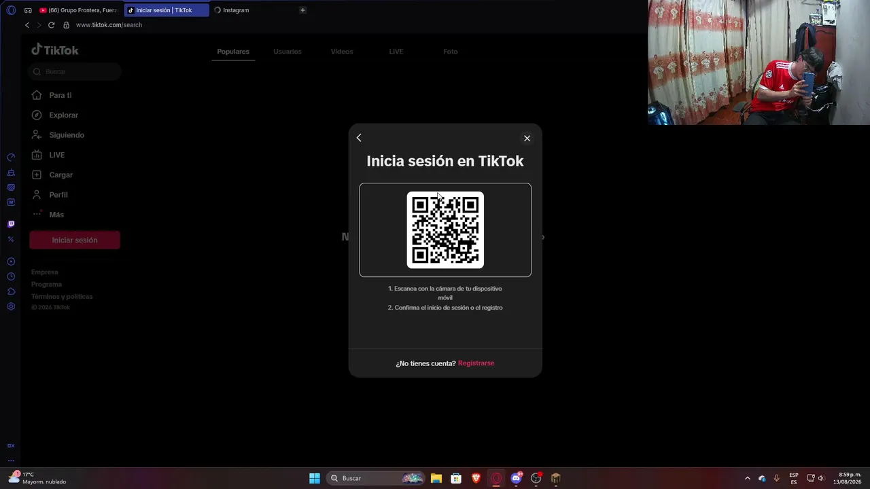This screenshot has width=870, height=489.
Task: Expand the Programa footer section
Action: (46, 285)
